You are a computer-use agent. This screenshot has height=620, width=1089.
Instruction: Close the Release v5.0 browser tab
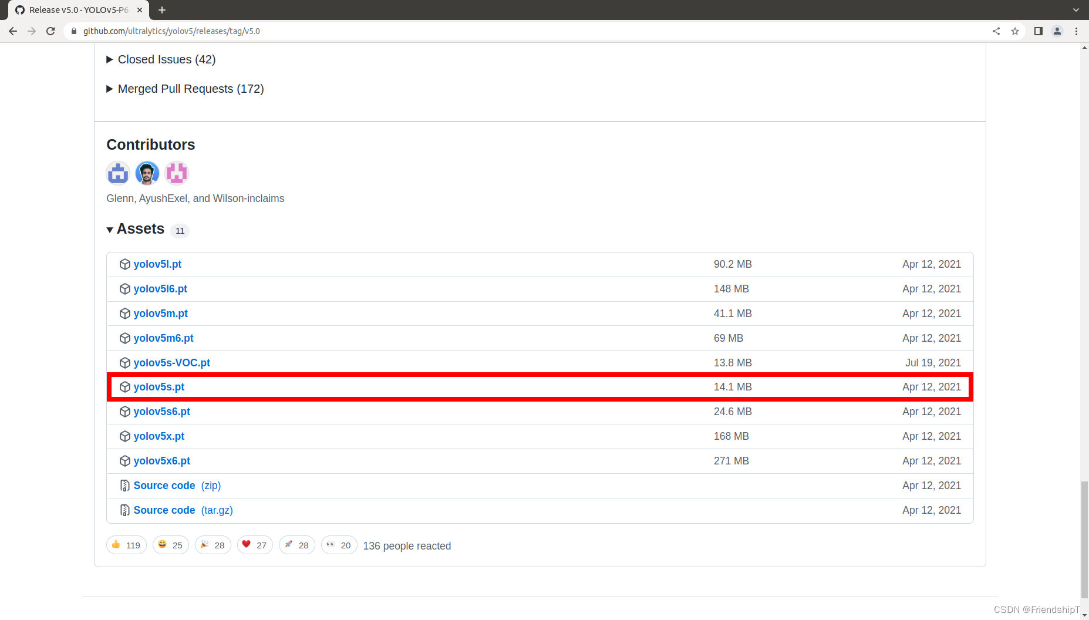point(140,10)
